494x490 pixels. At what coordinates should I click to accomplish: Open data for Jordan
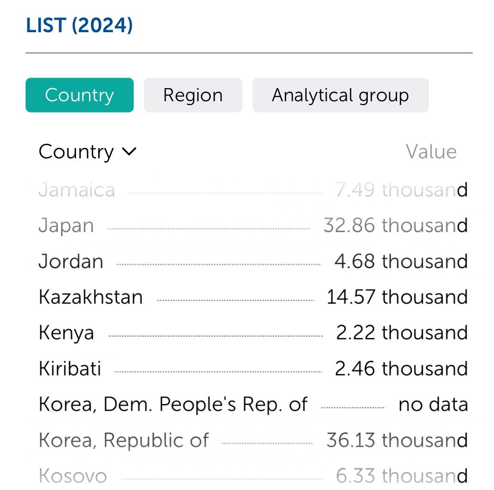click(x=71, y=261)
